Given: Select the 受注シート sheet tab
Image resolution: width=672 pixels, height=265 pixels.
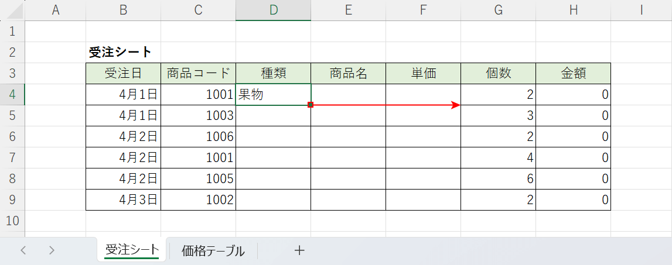Looking at the screenshot, I should (132, 250).
